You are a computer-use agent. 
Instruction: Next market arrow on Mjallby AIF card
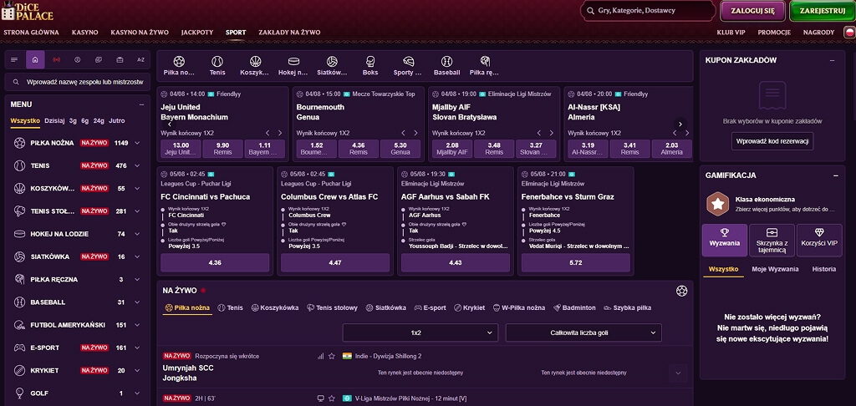click(551, 133)
